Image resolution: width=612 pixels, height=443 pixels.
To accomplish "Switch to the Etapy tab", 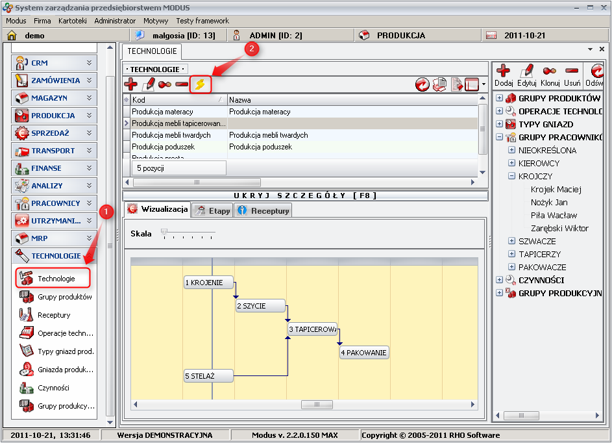I will [214, 210].
